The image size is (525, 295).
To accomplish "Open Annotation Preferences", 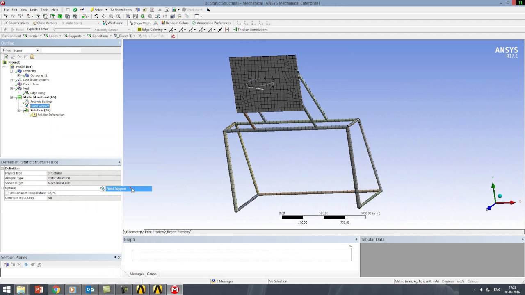I will tap(211, 23).
